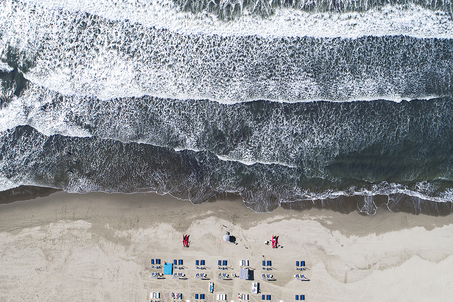Click the rightmost blue sunbed pair in top row
Viewport: 453px width, 302px height.
coord(300,264)
